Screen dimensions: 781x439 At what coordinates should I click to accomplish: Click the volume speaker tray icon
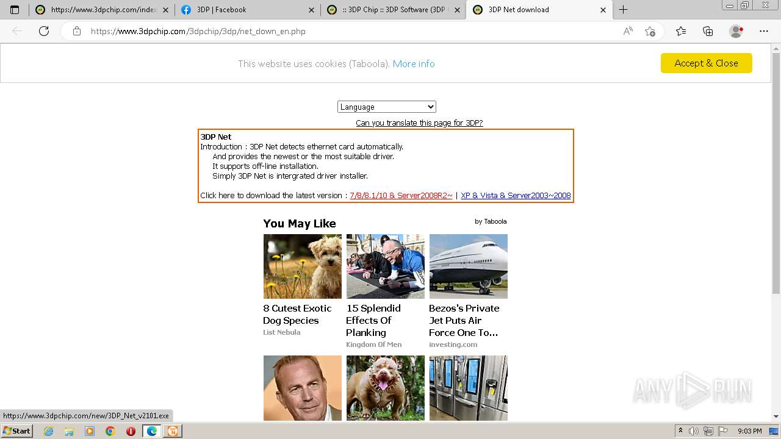pyautogui.click(x=694, y=431)
